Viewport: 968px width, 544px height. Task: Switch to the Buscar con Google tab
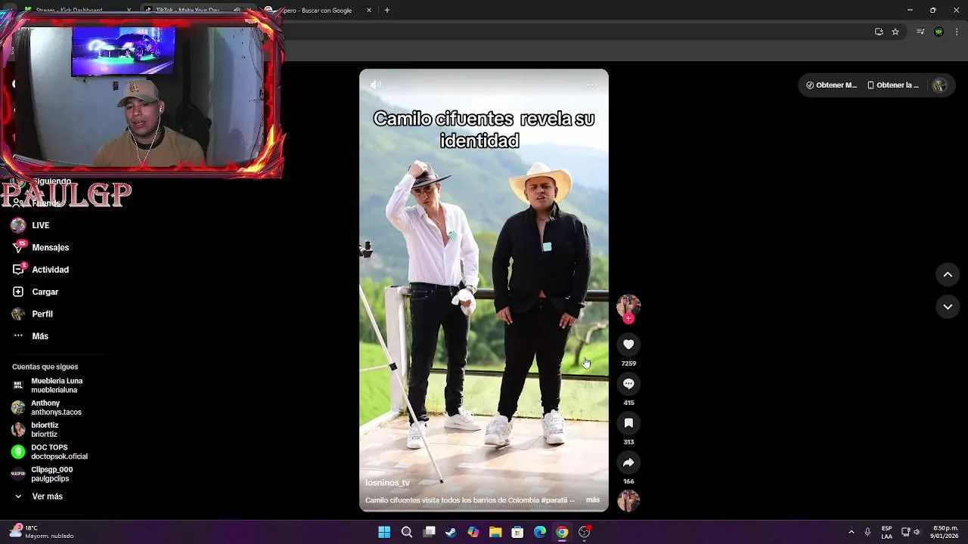click(319, 11)
